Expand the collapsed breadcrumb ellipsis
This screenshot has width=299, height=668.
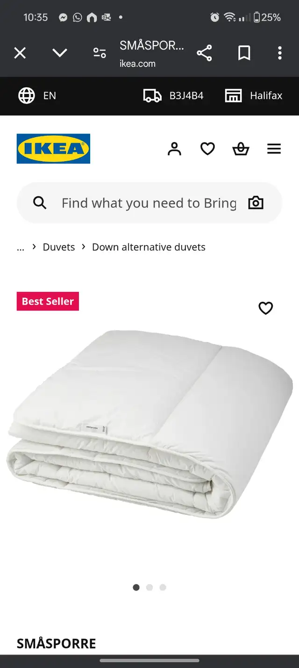(x=21, y=248)
